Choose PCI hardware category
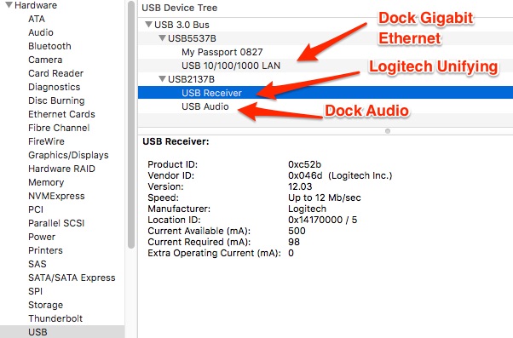Image resolution: width=513 pixels, height=338 pixels. coord(36,209)
